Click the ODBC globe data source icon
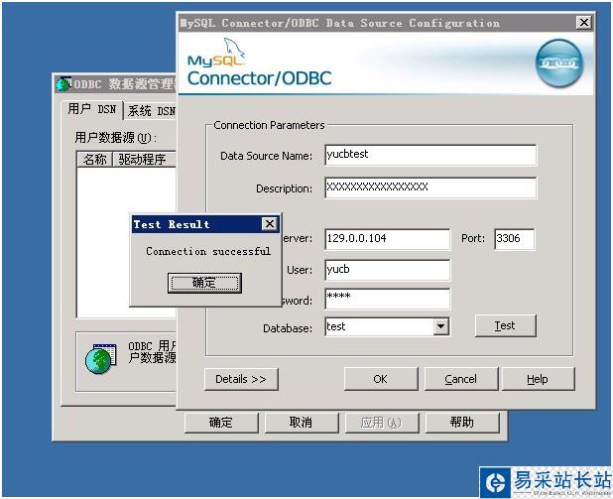Screen dimensions: 613x499 pos(101,358)
